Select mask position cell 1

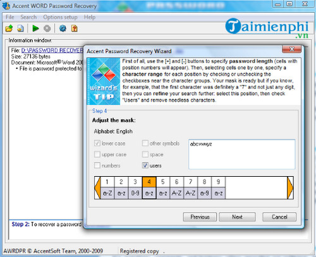(x=107, y=188)
